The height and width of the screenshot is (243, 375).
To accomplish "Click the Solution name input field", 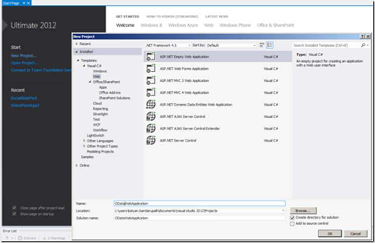I will pos(199,218).
